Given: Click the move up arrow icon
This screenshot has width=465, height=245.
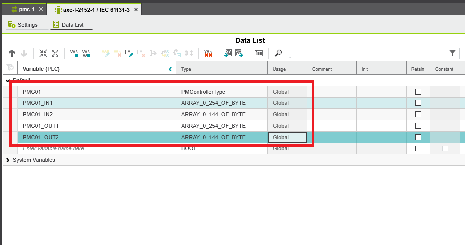Looking at the screenshot, I should click(12, 53).
